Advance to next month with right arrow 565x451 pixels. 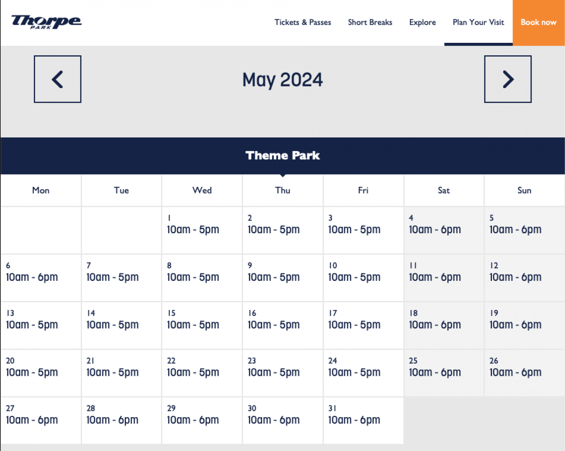pyautogui.click(x=508, y=79)
